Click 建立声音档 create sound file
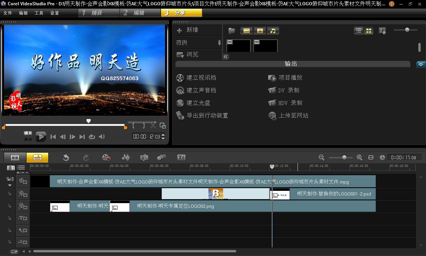 pos(196,90)
